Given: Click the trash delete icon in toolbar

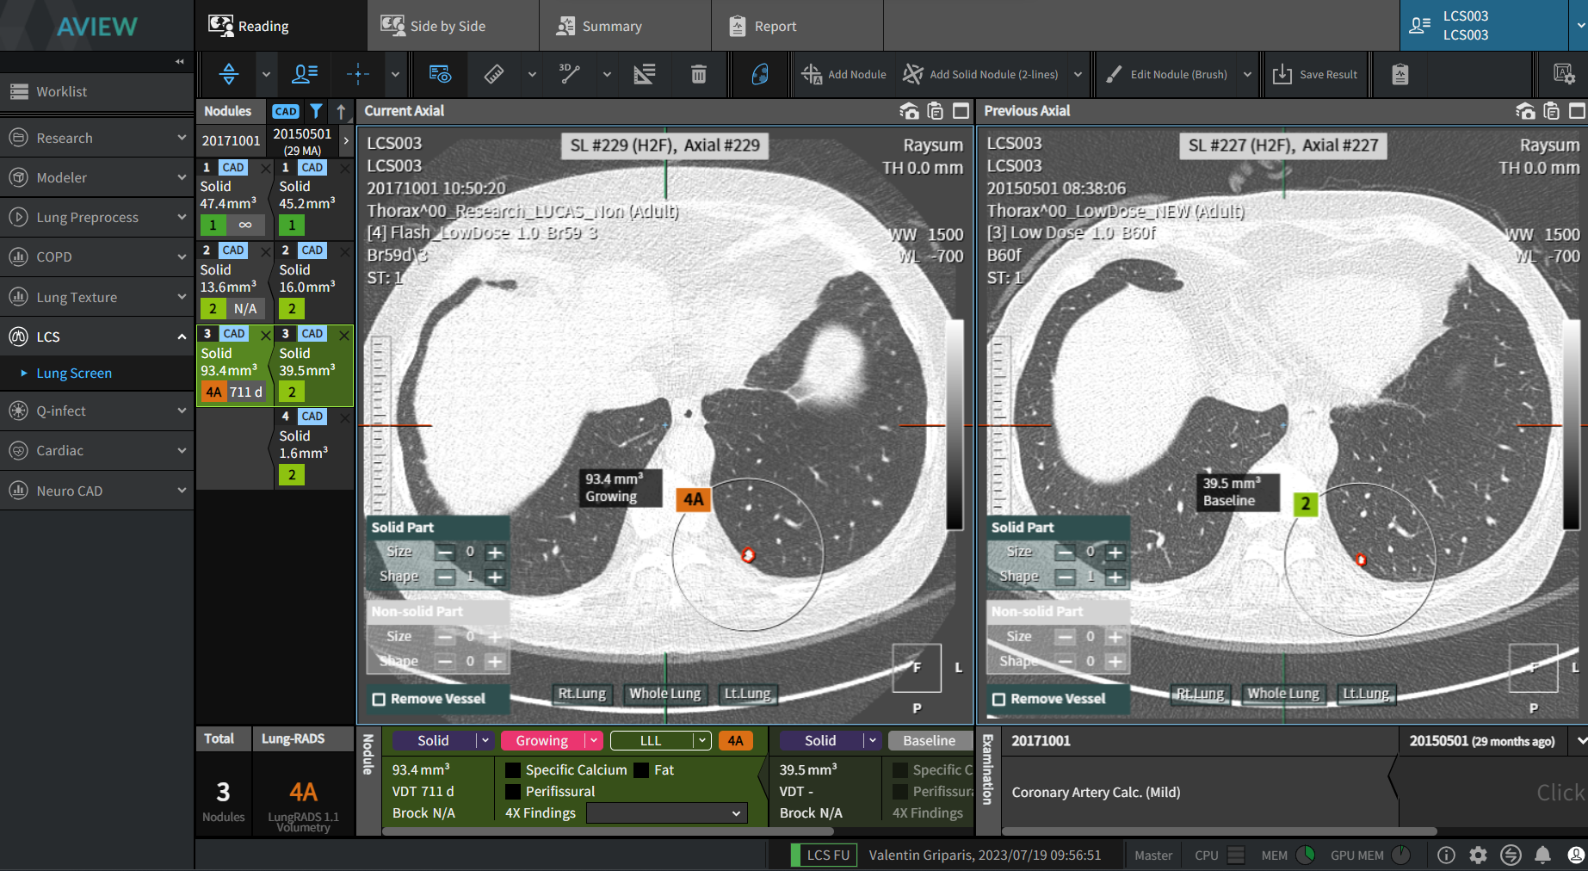Looking at the screenshot, I should coord(698,75).
